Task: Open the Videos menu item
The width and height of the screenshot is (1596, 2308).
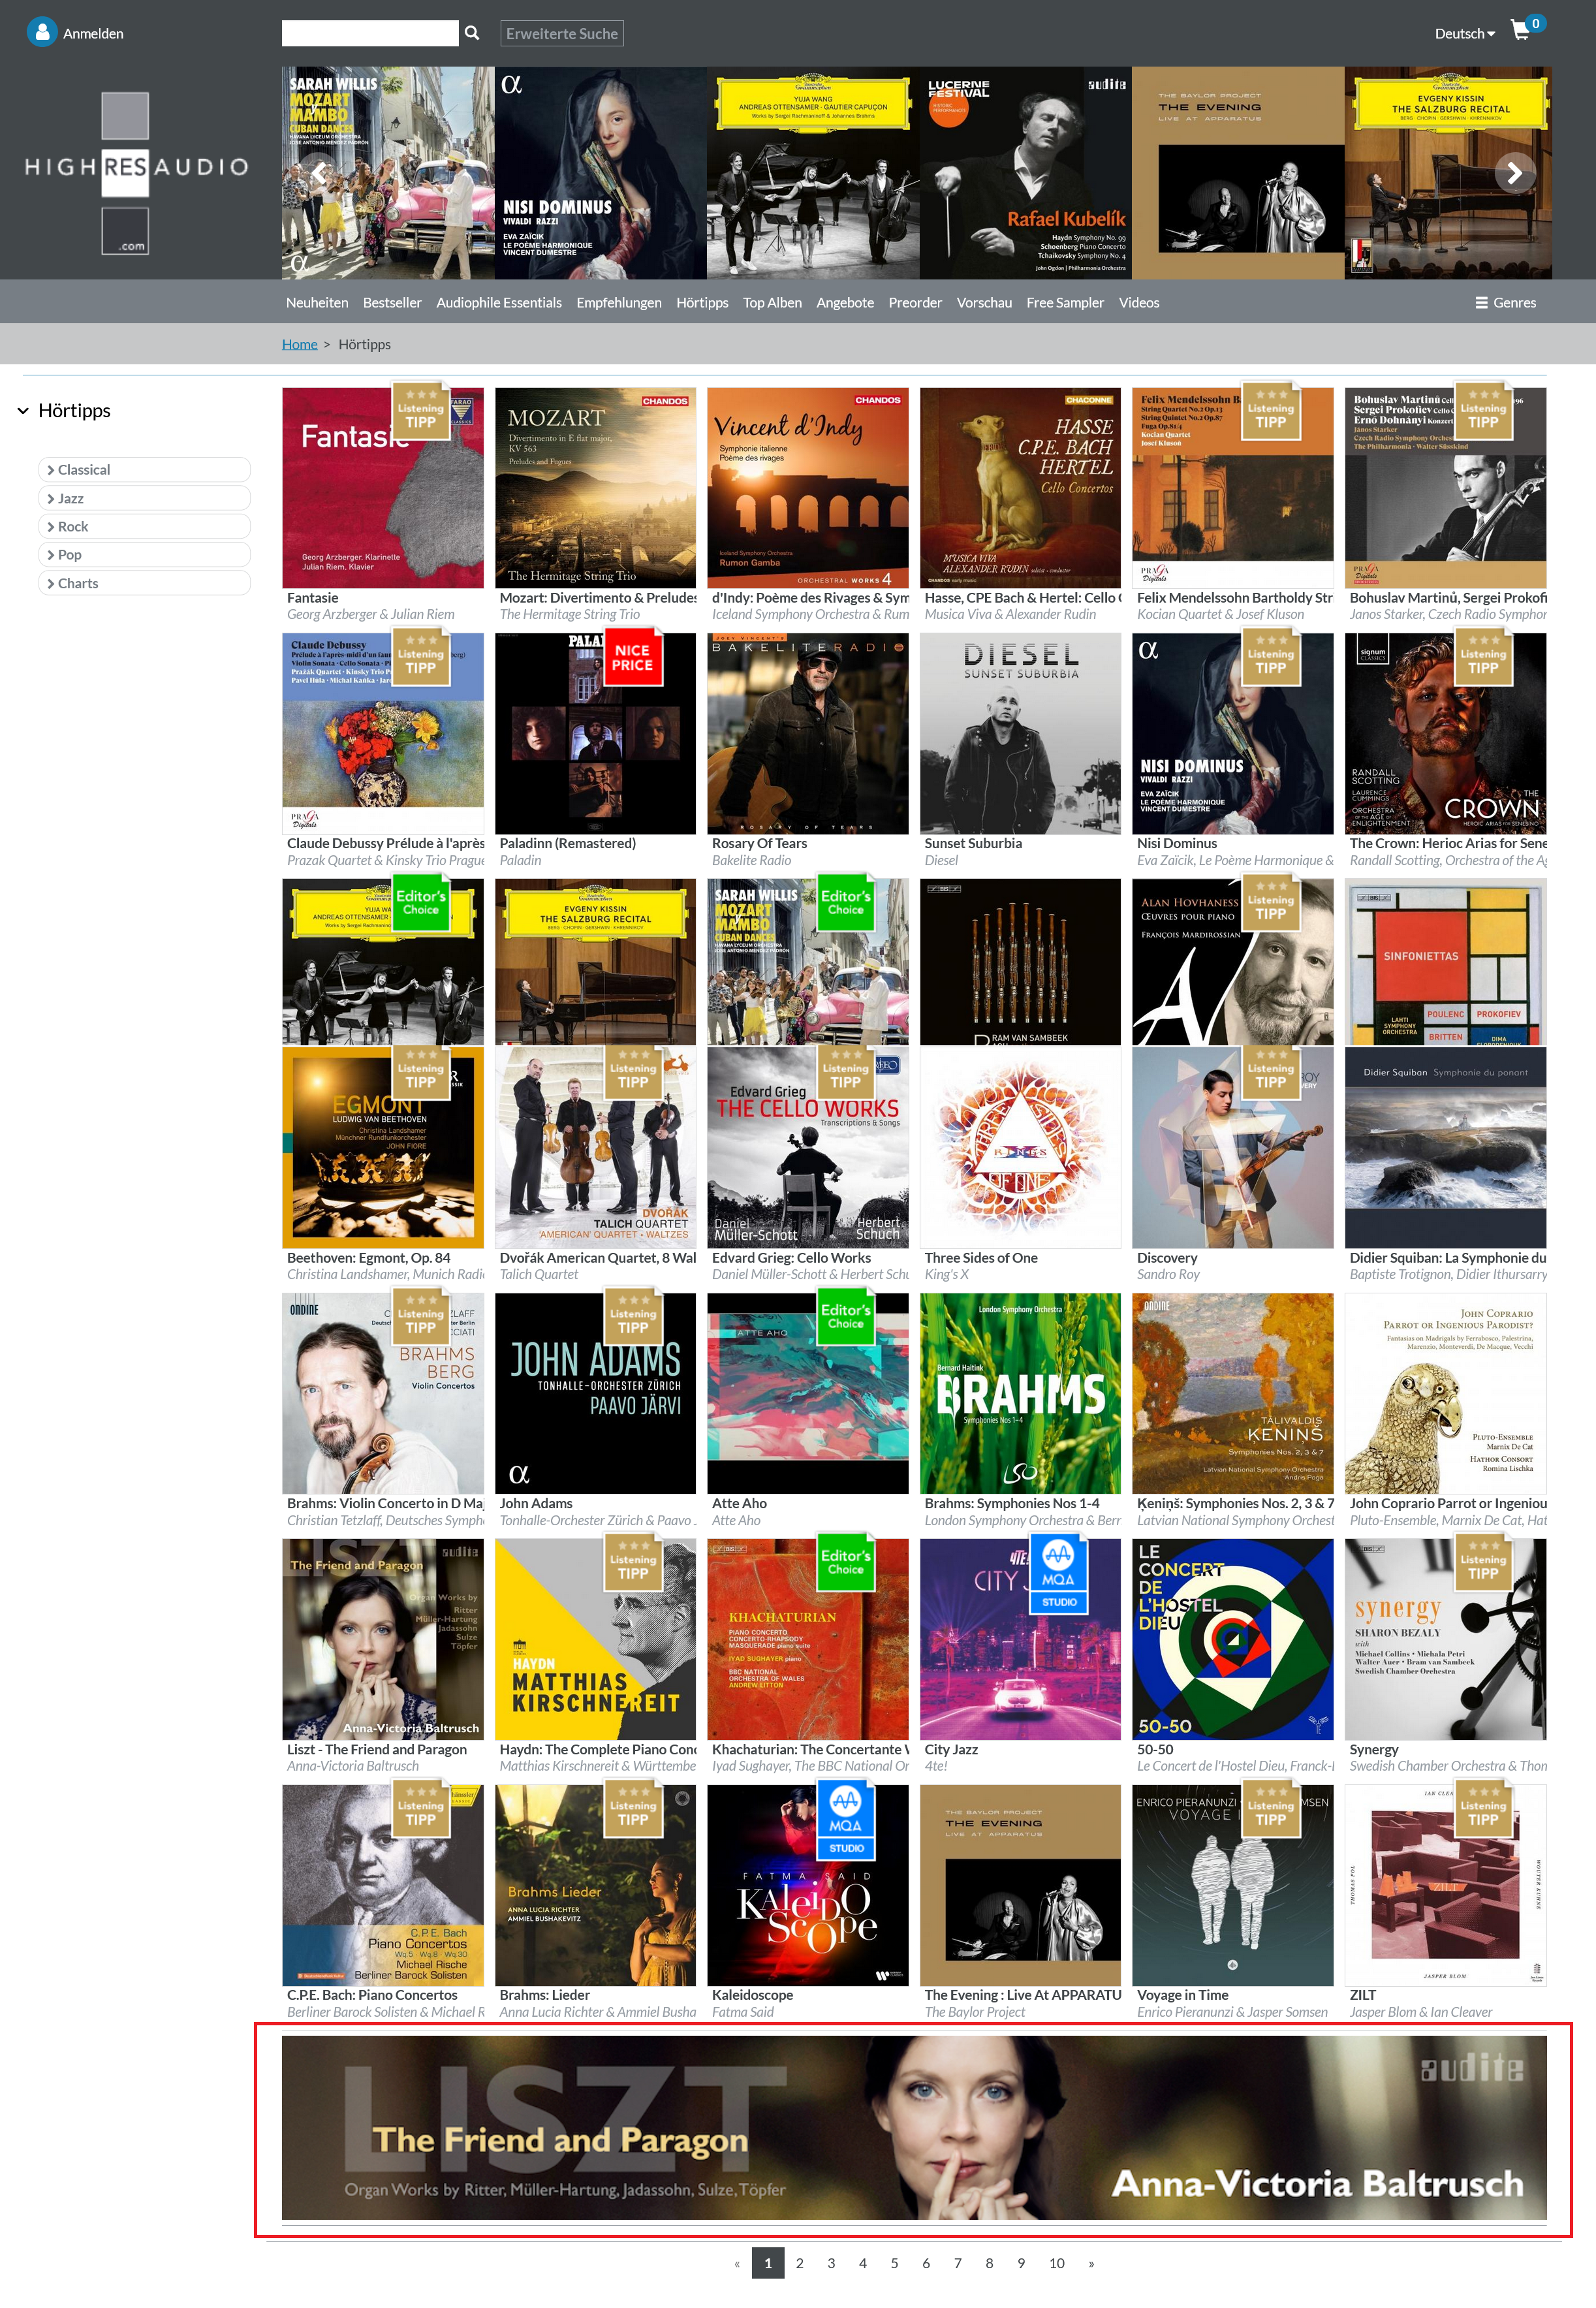Action: click(1139, 303)
